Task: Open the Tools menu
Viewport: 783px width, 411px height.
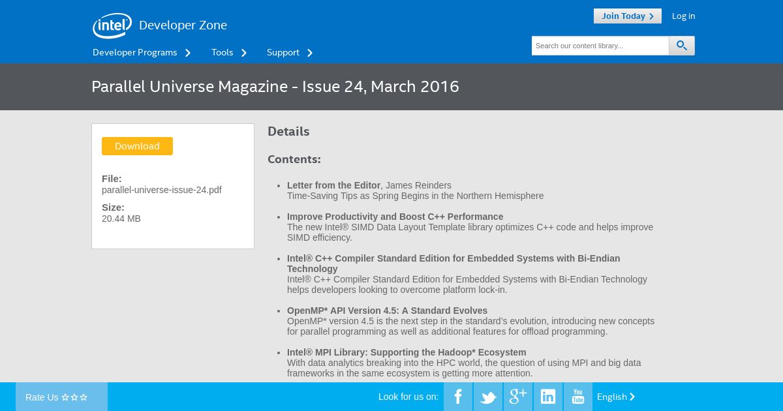Action: click(229, 52)
